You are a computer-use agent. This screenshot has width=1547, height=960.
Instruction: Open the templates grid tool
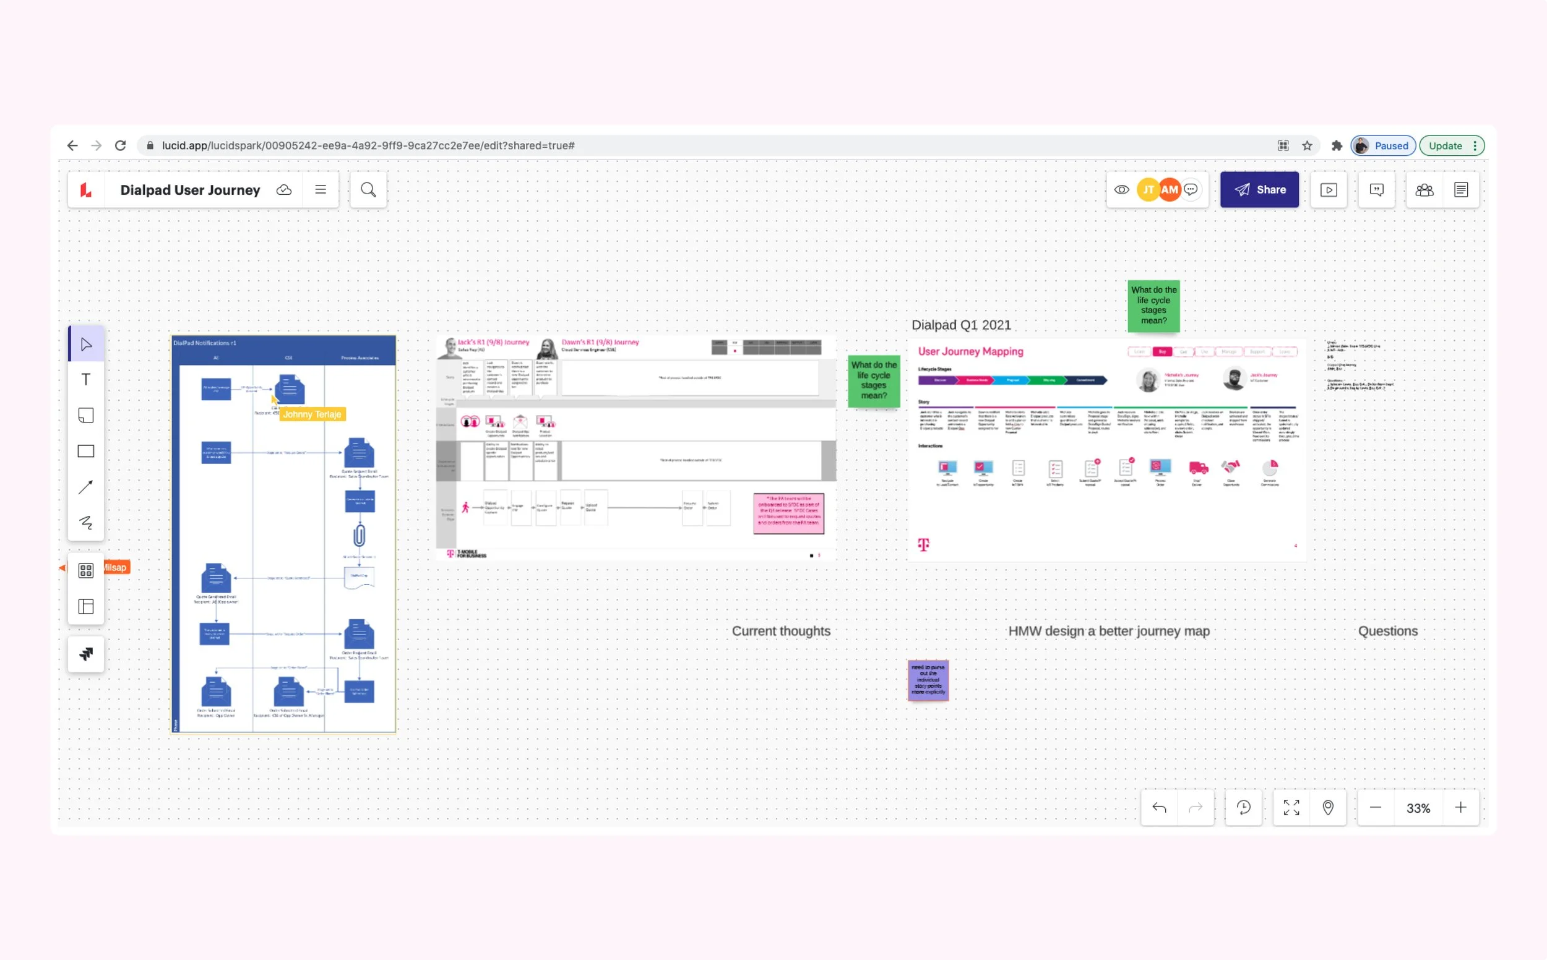[x=86, y=570]
